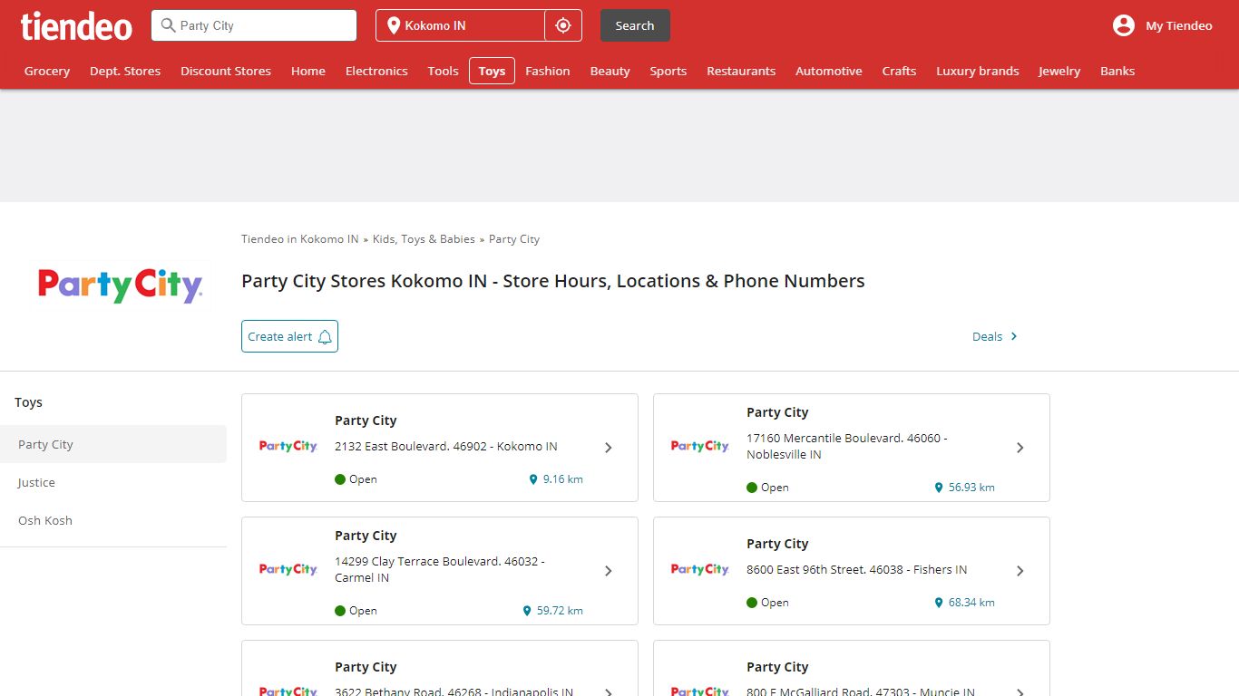Screen dimensions: 1239x696
Task: Click the Create alert button
Action: [289, 336]
